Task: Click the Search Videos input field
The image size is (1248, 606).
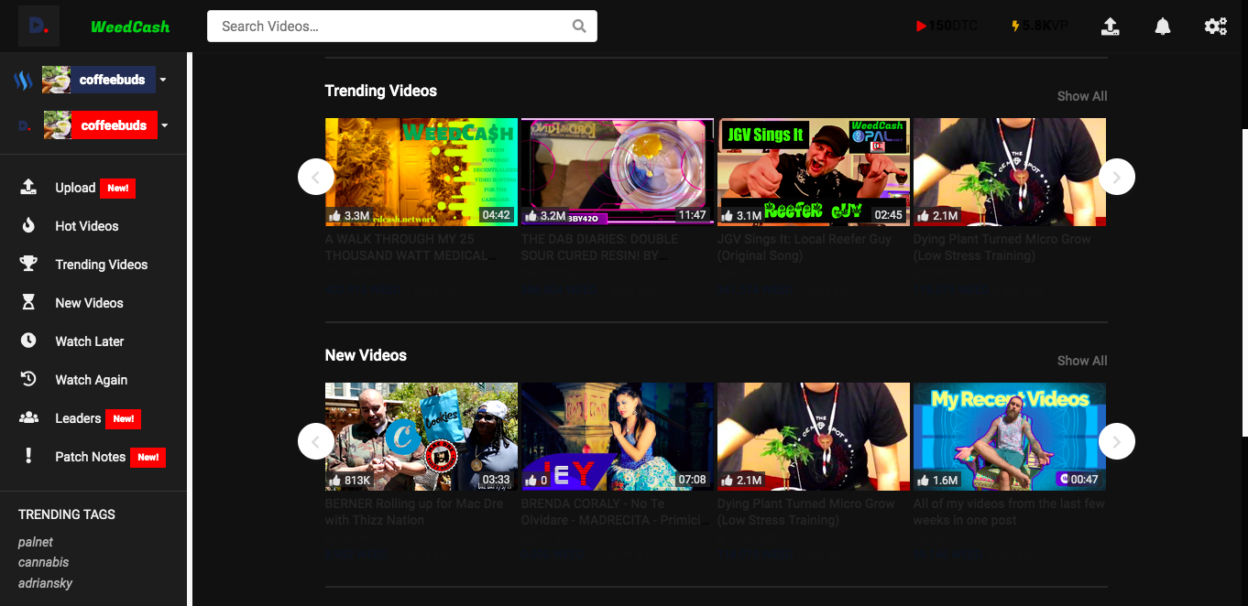Action: (402, 27)
